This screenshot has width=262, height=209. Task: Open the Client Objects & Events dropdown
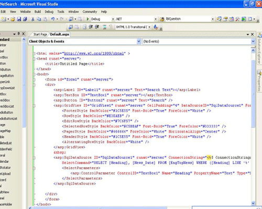coord(139,41)
